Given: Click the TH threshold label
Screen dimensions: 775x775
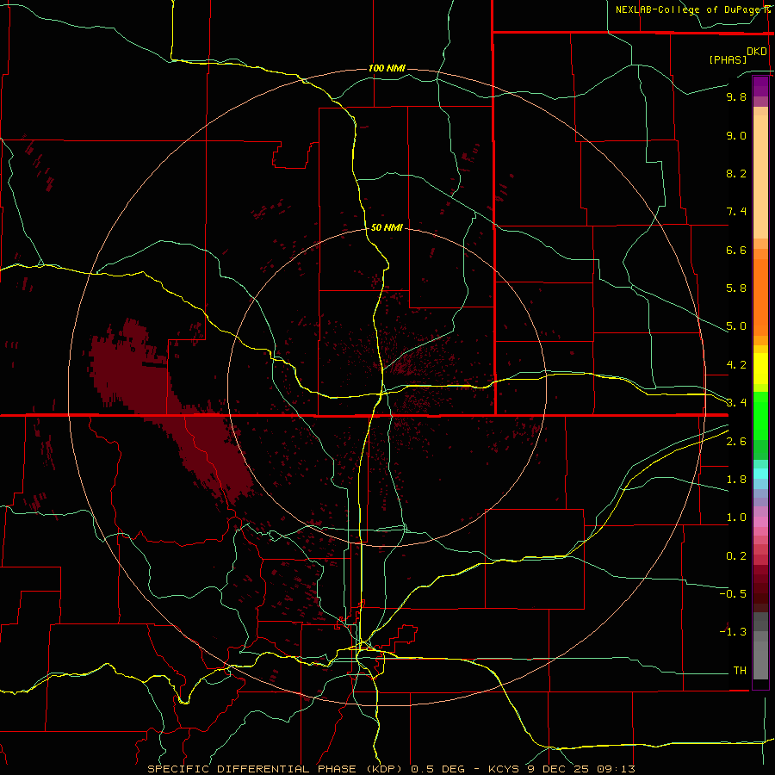Looking at the screenshot, I should 740,671.
